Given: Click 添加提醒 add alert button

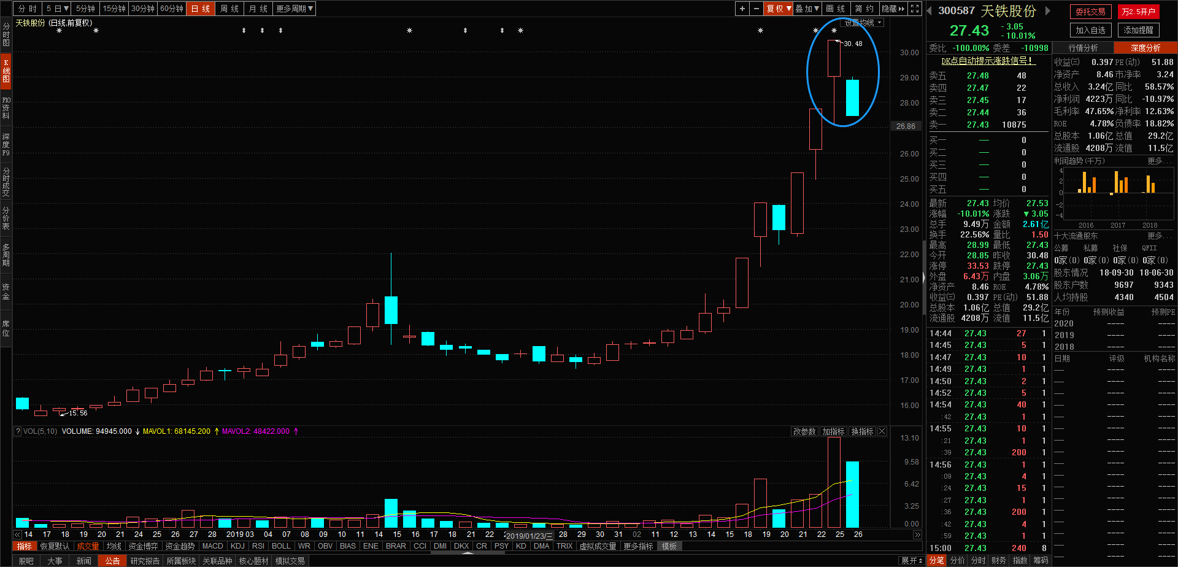Looking at the screenshot, I should point(1138,30).
